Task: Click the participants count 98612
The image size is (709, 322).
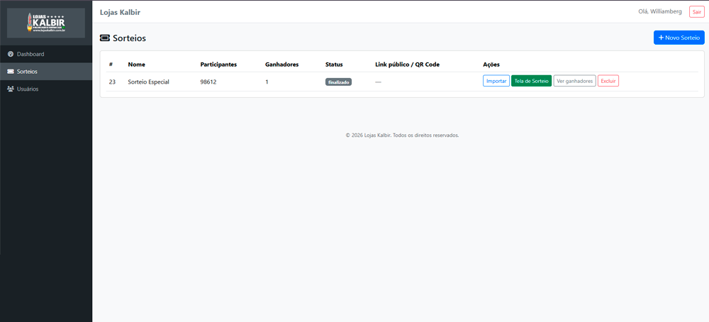Action: pyautogui.click(x=208, y=82)
